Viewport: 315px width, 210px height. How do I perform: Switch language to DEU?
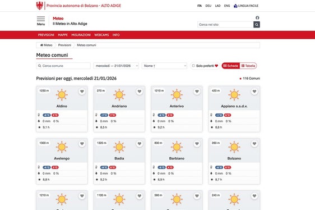(209, 6)
